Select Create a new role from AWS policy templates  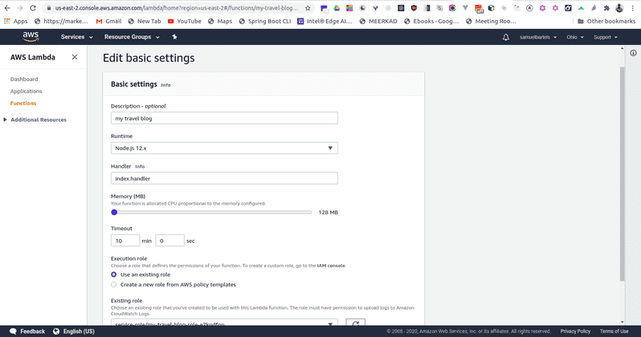tap(113, 285)
